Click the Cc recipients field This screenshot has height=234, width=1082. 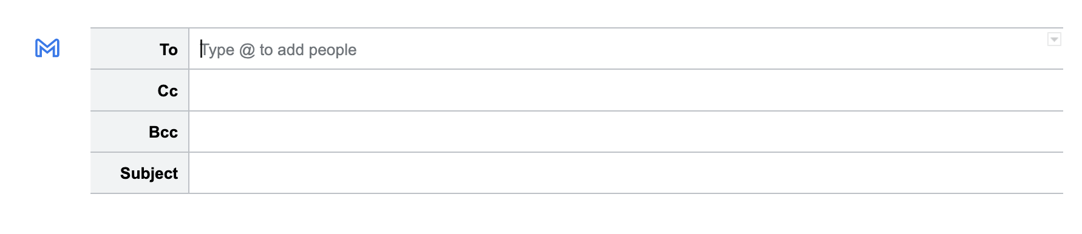tap(626, 90)
